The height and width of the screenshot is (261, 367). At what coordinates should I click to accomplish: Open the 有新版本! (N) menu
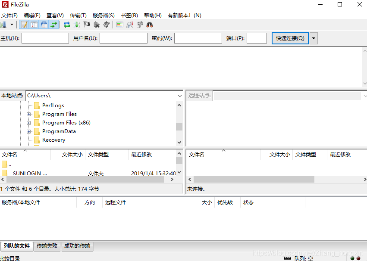coord(185,16)
